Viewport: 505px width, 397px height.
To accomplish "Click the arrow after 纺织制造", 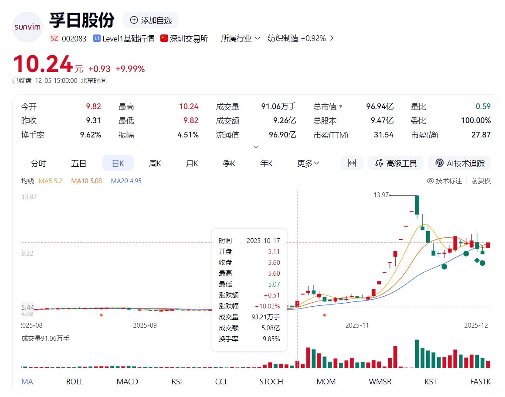I will [332, 38].
